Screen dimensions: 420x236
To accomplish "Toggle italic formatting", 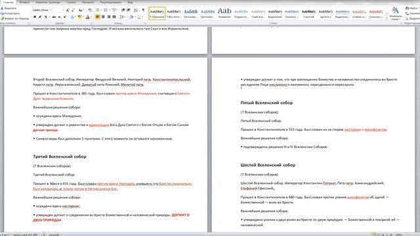I will point(40,17).
